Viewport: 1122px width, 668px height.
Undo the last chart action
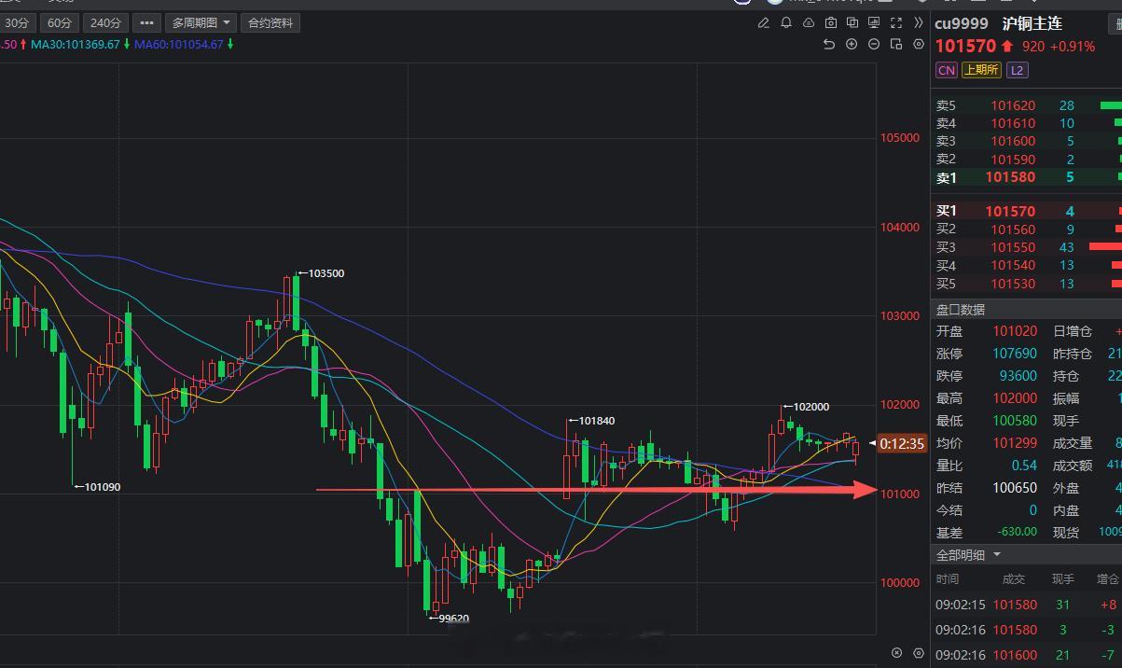[x=829, y=45]
